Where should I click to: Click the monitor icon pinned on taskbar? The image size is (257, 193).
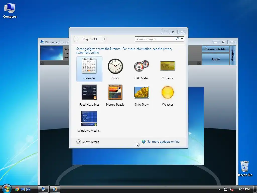coord(22,189)
